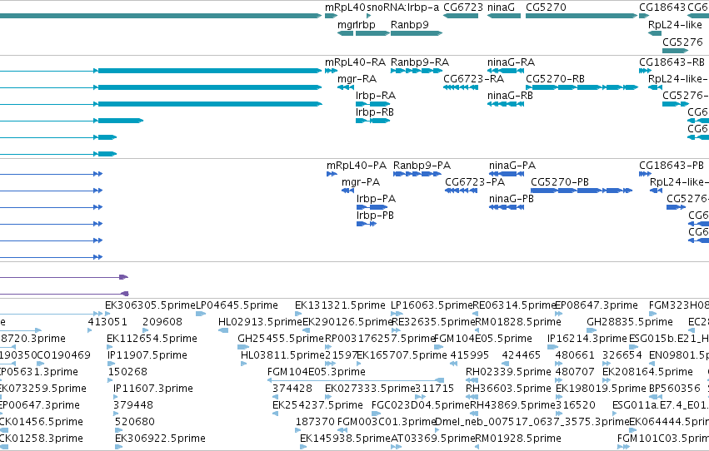709x451 pixels.
Task: Click the HL02913.5prime EST label
Action: [x=260, y=322]
